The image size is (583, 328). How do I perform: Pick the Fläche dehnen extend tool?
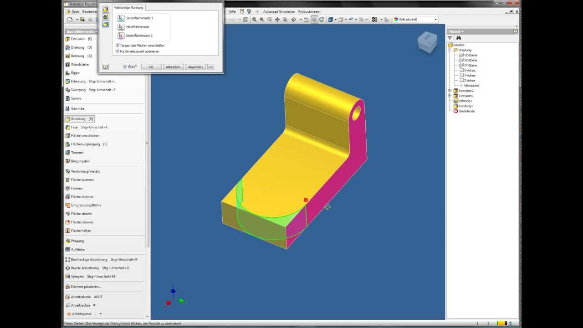pos(79,222)
